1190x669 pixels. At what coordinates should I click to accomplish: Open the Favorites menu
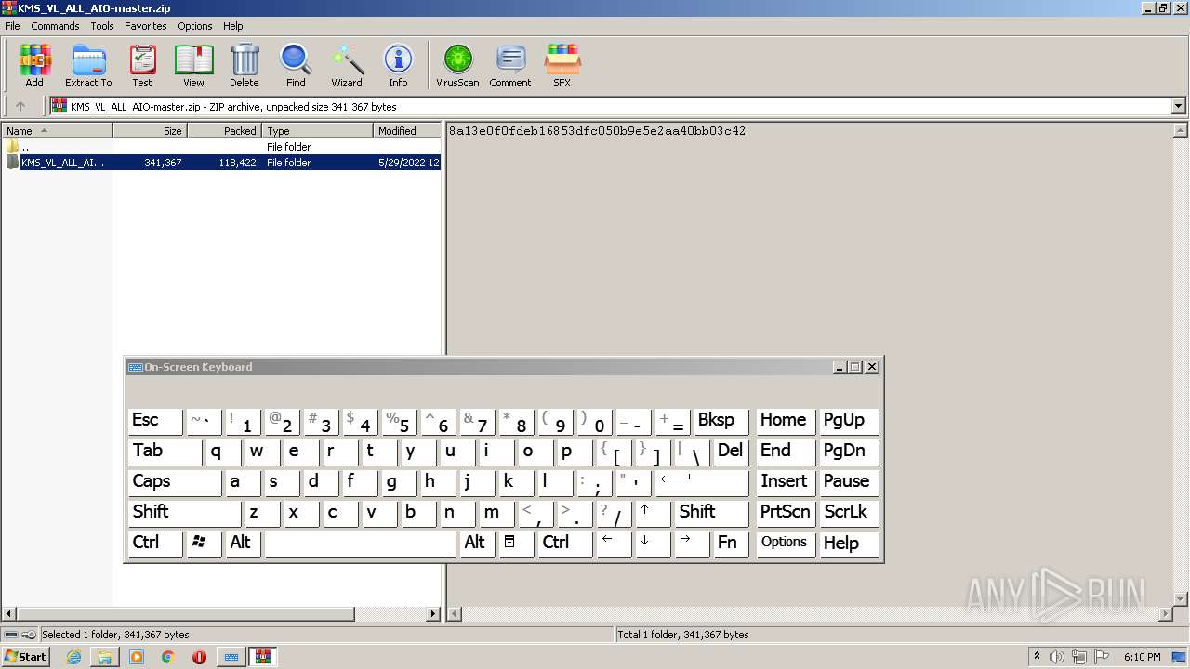pos(146,26)
